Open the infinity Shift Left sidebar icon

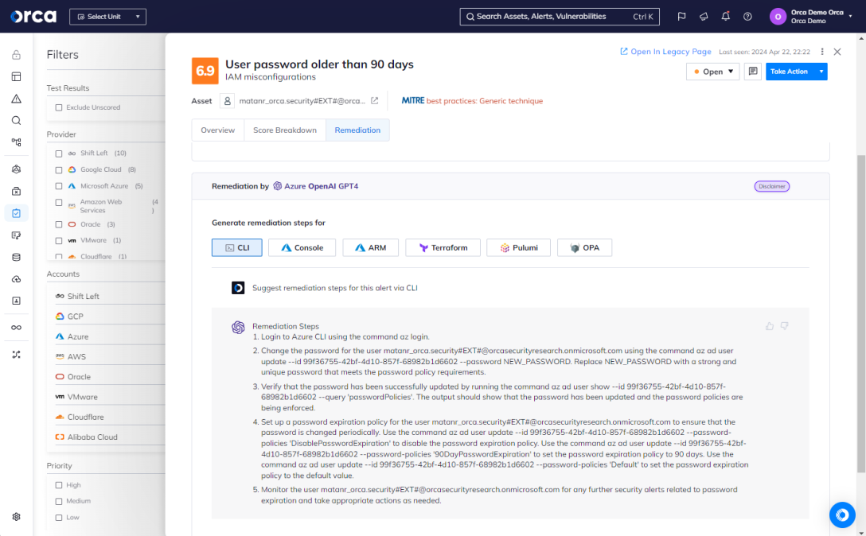click(16, 328)
